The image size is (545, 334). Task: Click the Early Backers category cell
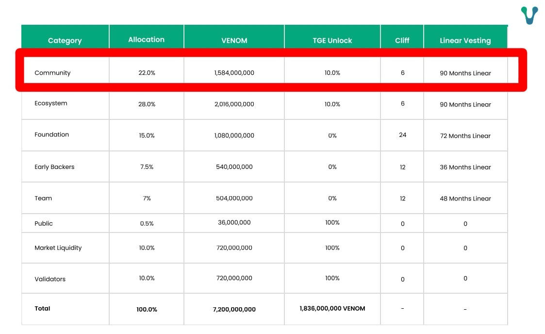pos(54,167)
